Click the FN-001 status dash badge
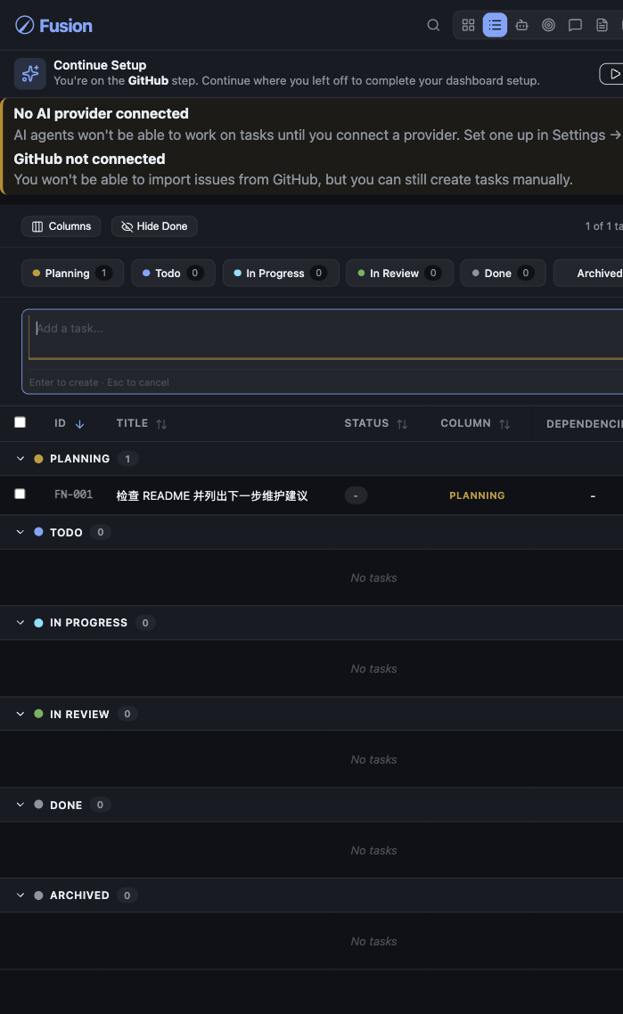623x1014 pixels. 356,495
